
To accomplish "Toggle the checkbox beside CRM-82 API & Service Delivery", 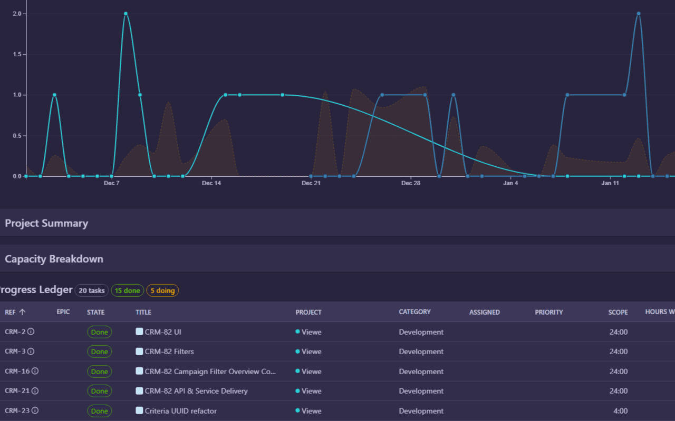I will pos(139,390).
